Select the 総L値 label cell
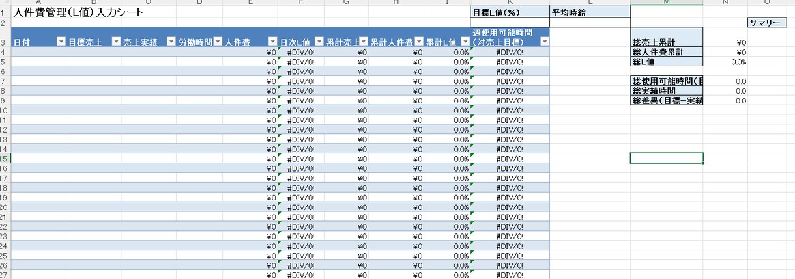This screenshot has width=795, height=279. pyautogui.click(x=667, y=62)
